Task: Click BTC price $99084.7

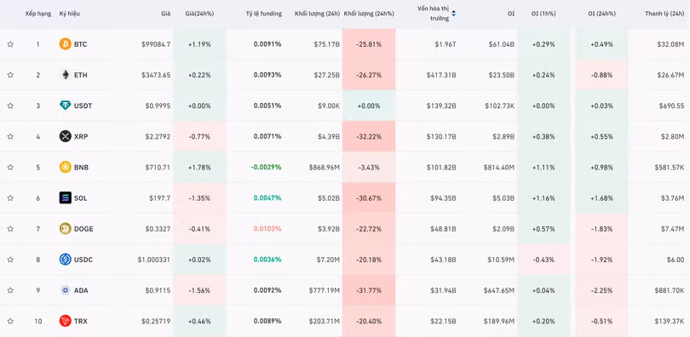Action: 156,44
